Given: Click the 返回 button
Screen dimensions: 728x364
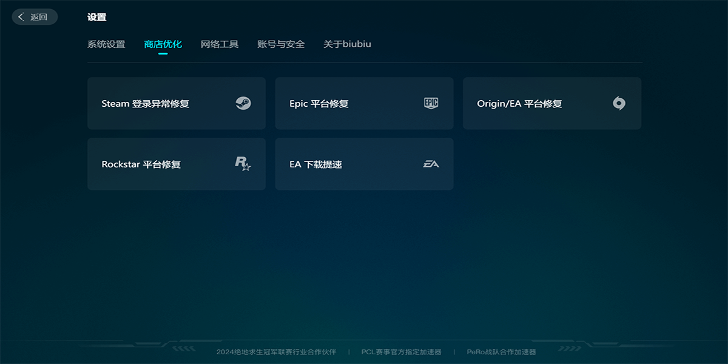Looking at the screenshot, I should (x=34, y=16).
